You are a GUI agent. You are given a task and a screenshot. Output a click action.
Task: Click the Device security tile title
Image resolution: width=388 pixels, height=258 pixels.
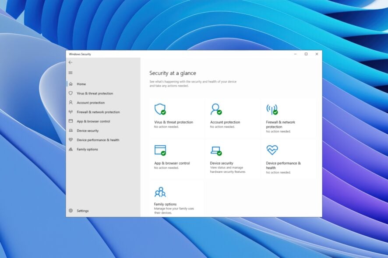tap(222, 163)
